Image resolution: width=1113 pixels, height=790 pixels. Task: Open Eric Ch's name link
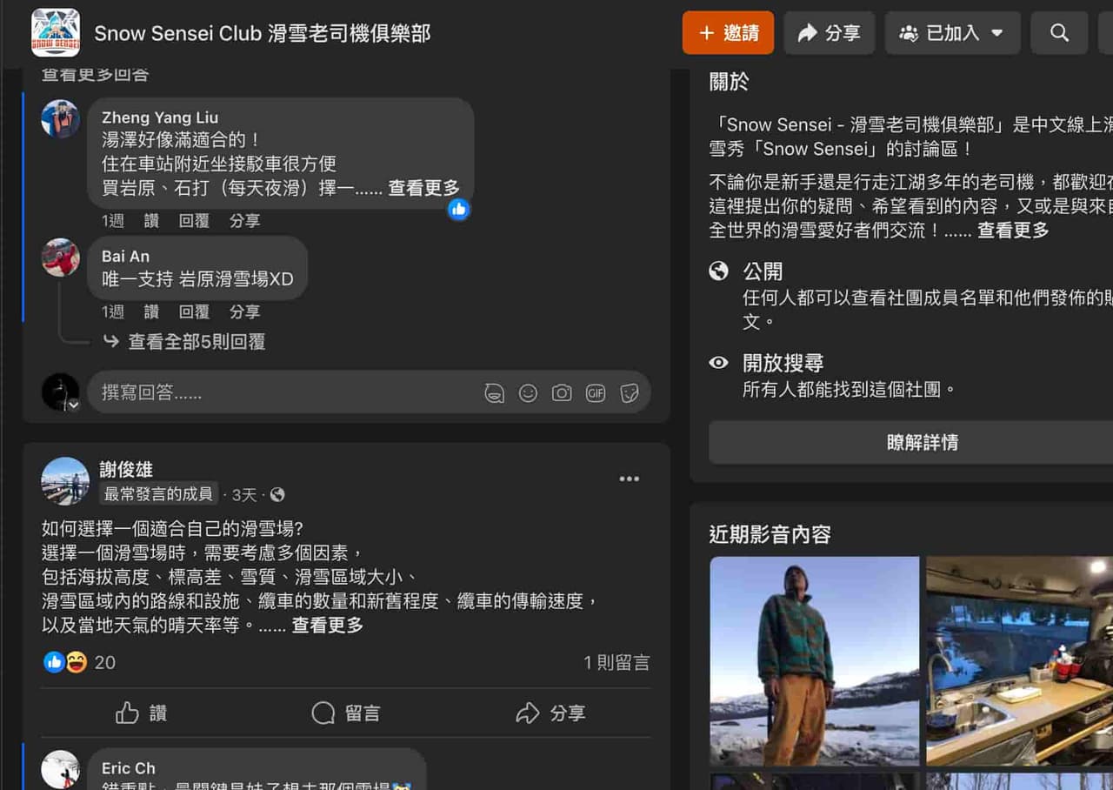point(128,768)
